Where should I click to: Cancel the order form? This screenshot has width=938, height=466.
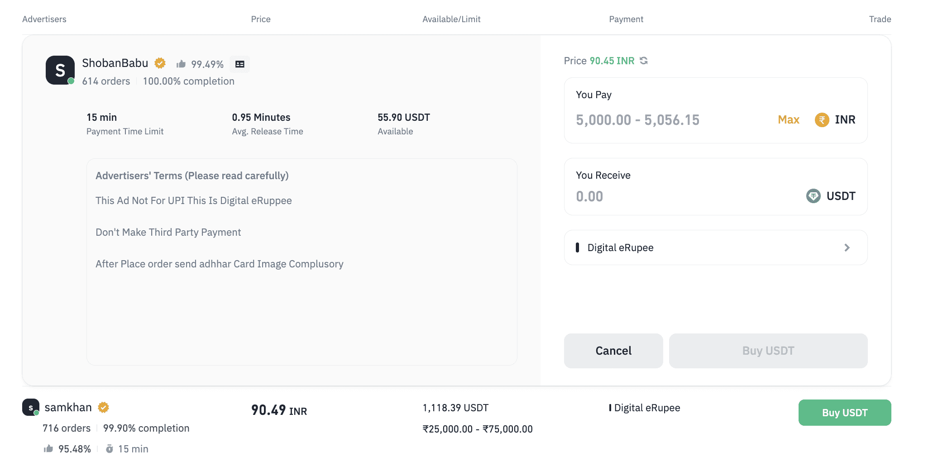pyautogui.click(x=613, y=351)
